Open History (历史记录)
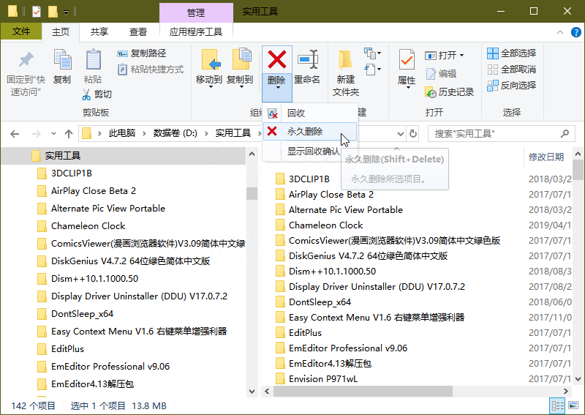The height and width of the screenshot is (415, 585). click(449, 92)
